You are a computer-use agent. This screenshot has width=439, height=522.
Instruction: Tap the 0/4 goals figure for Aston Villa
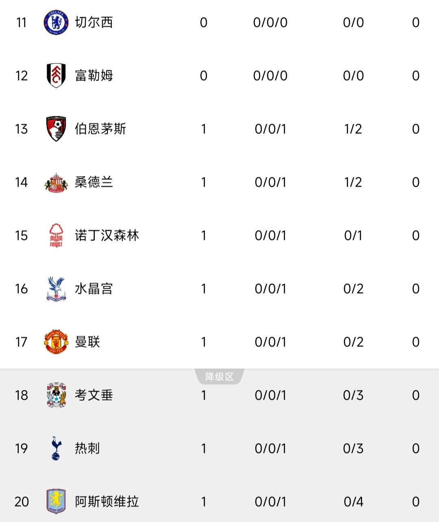point(353,502)
